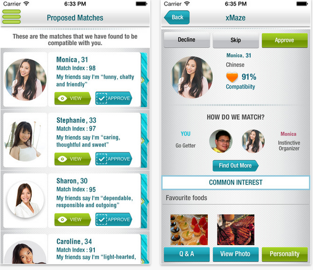Check the Approve checkbox for Sharon
Viewport: 313px width, 270px height.
pos(102,220)
